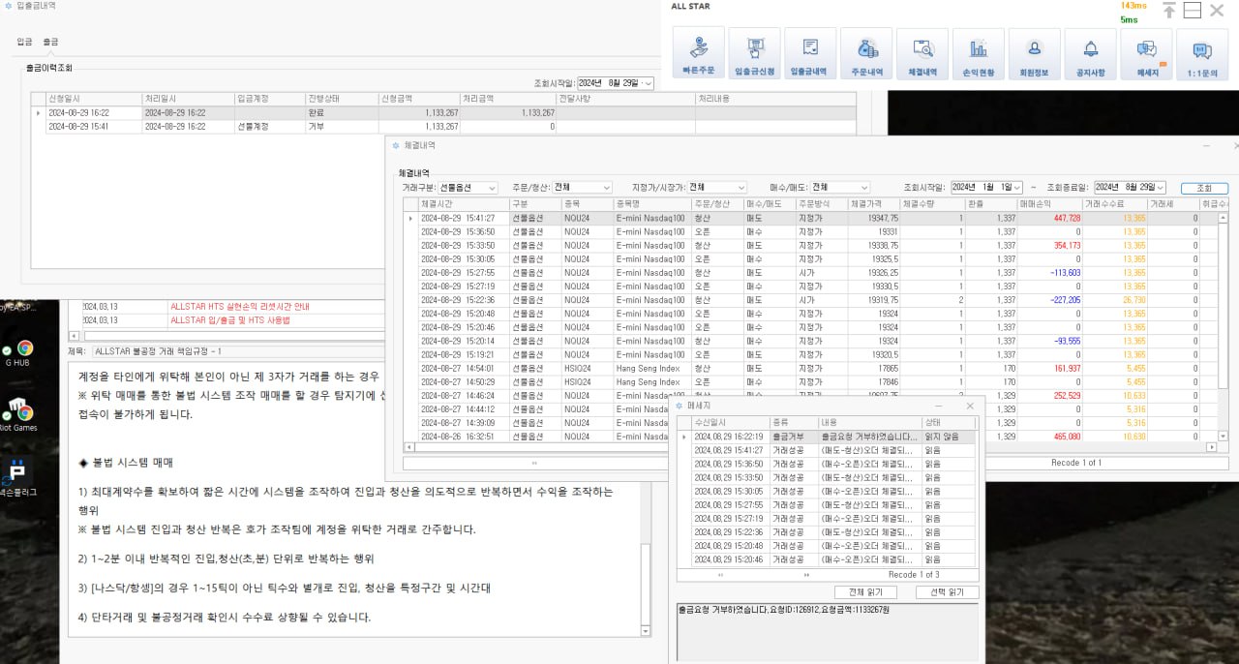Switch to the 출금 tab

[50, 42]
